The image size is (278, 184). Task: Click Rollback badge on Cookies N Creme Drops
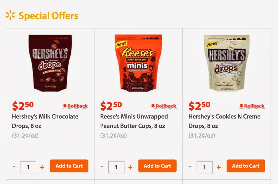(252, 106)
